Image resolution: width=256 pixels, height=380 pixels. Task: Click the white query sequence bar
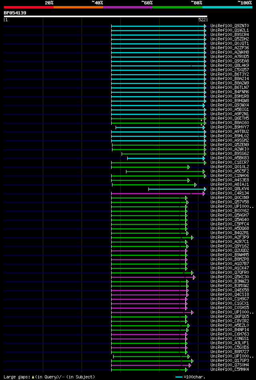tap(105, 16)
